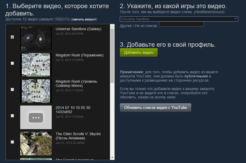This screenshot has width=246, height=163.
Task: Click the date Jul 20, 2014 04:01PM
Action: point(70,34)
